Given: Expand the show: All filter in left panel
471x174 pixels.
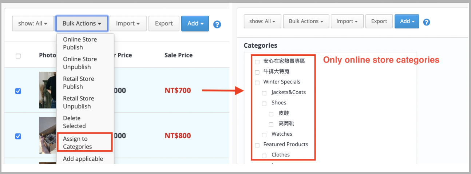Looking at the screenshot, I should coord(33,23).
